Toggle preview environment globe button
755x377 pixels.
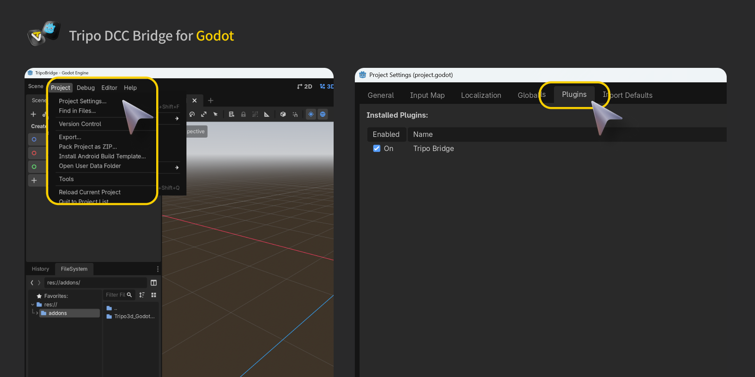(323, 115)
